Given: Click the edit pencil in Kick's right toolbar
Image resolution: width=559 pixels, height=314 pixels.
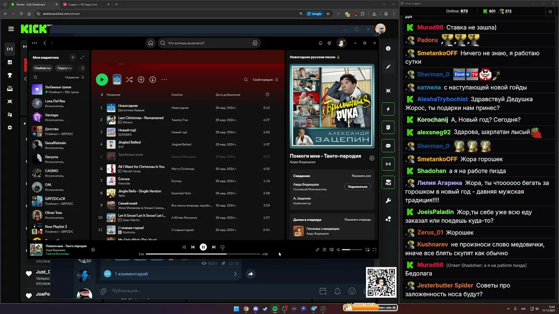Looking at the screenshot, I should click(x=388, y=67).
